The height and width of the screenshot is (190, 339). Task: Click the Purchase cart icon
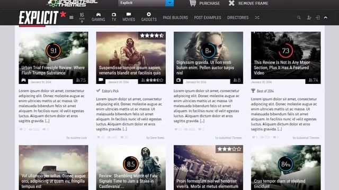click(x=192, y=3)
